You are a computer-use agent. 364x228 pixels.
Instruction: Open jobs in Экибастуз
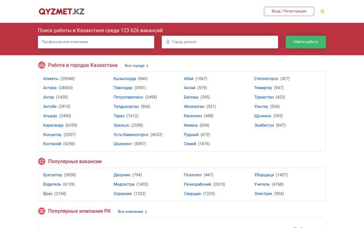point(264,125)
